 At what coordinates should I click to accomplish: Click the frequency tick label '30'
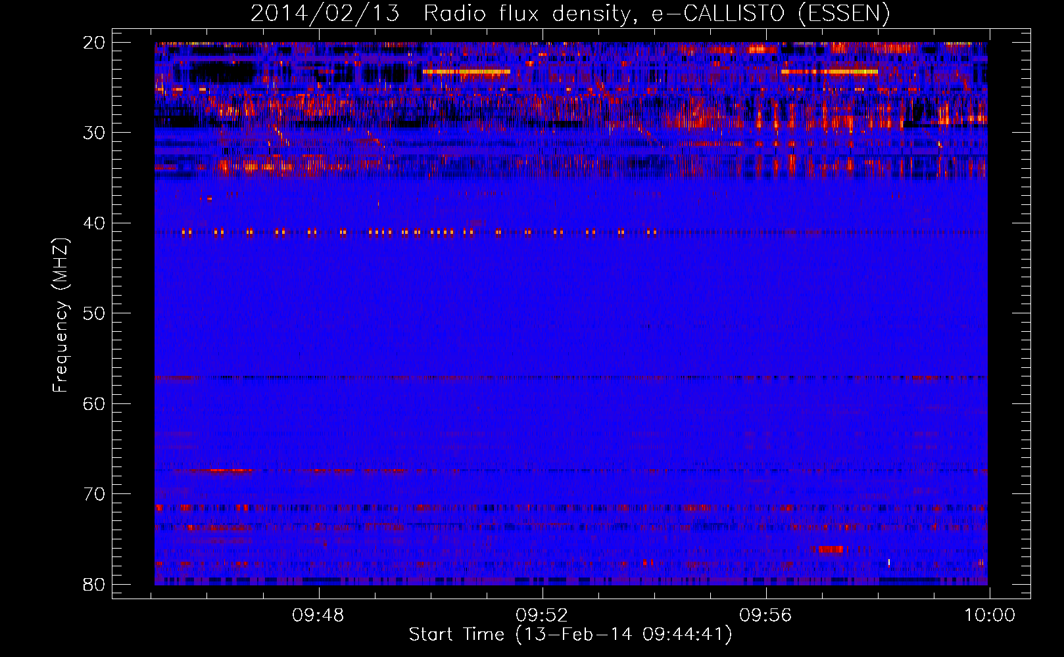click(x=95, y=133)
